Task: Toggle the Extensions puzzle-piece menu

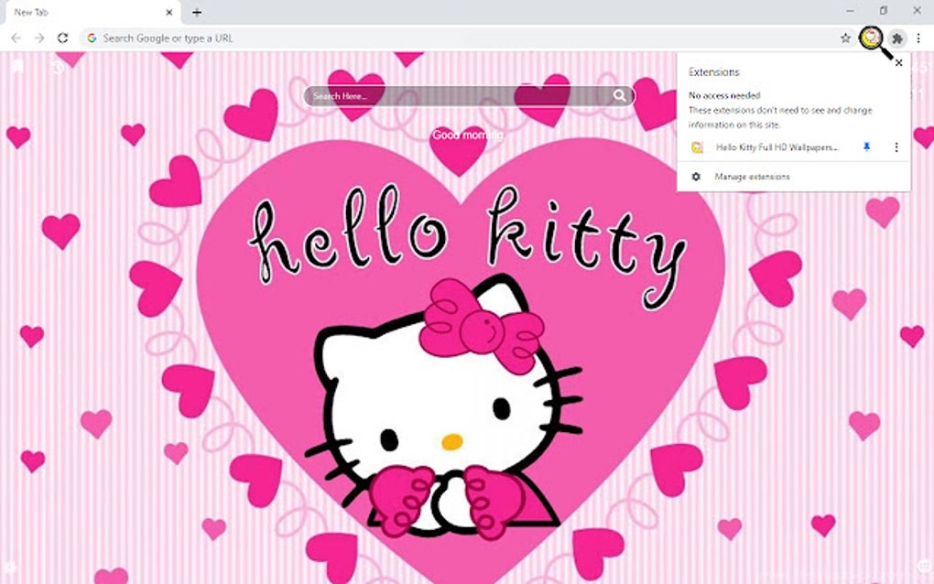Action: coord(897,38)
